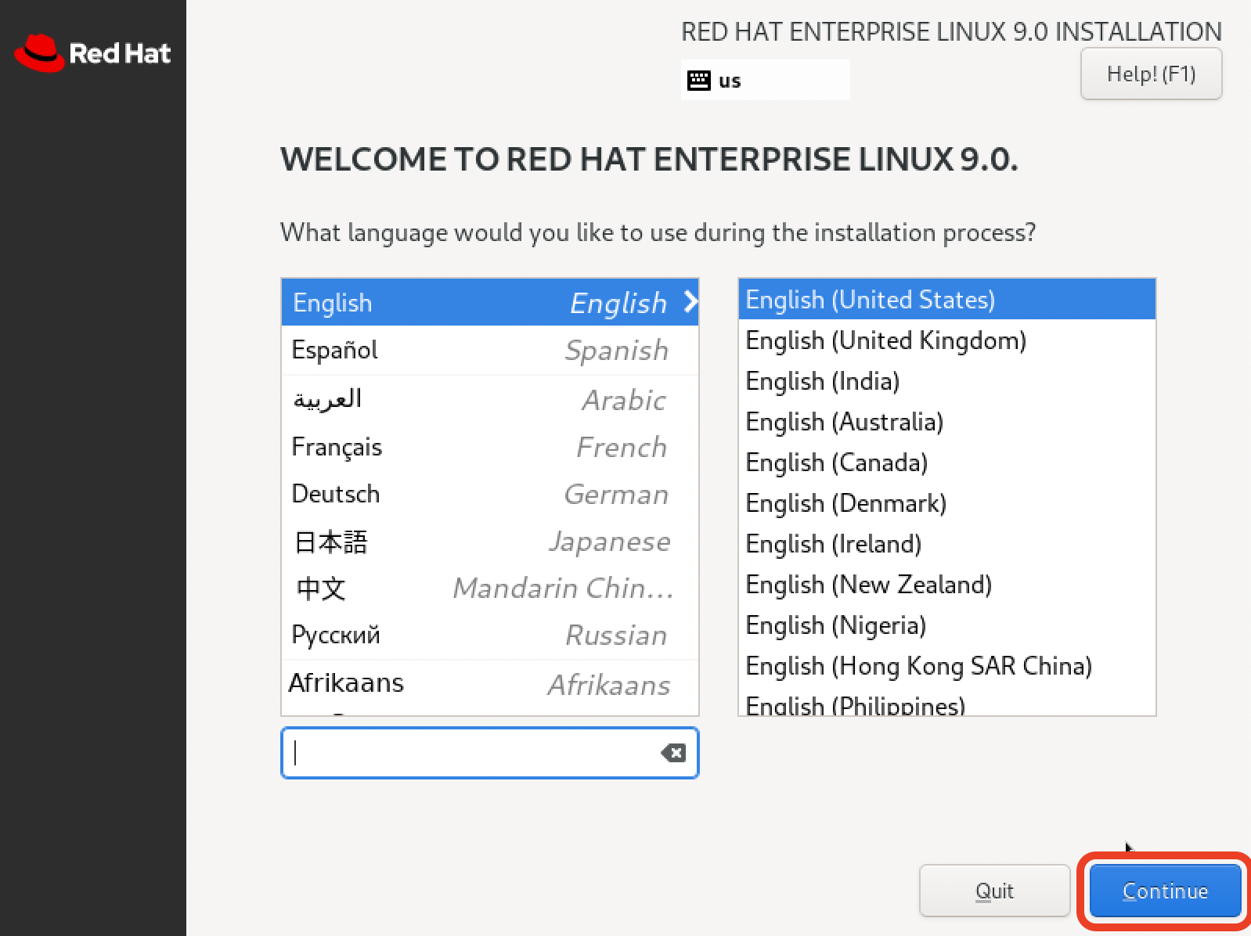Choose English (United States) locale

(946, 300)
